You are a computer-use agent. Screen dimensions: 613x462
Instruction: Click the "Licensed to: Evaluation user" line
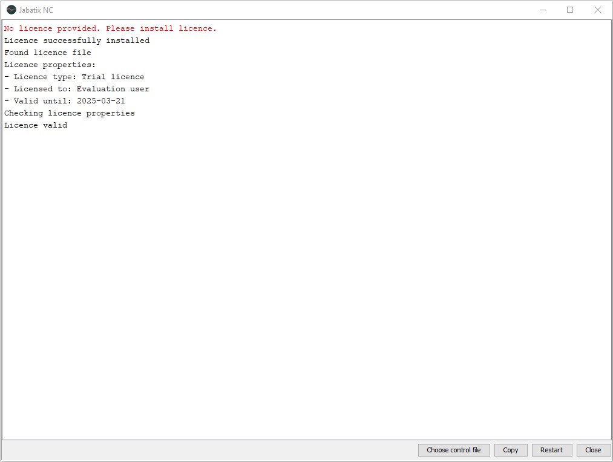pyautogui.click(x=77, y=89)
